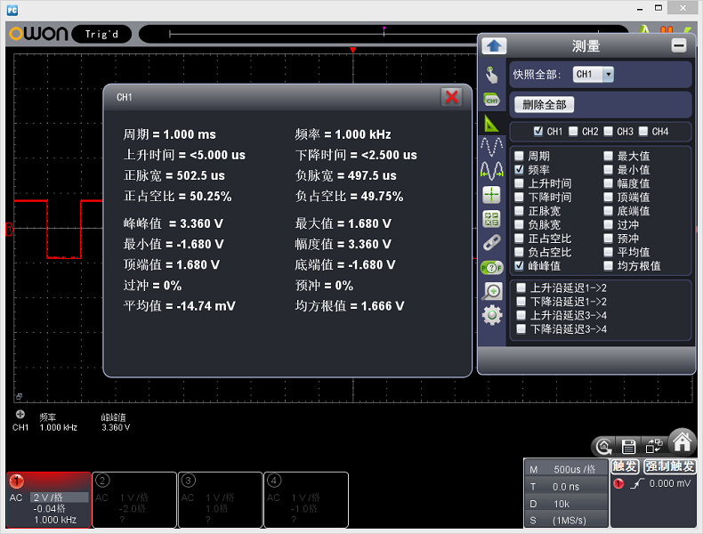Image resolution: width=703 pixels, height=534 pixels.
Task: Select the channel 3 tab at bottom
Action: 220,499
